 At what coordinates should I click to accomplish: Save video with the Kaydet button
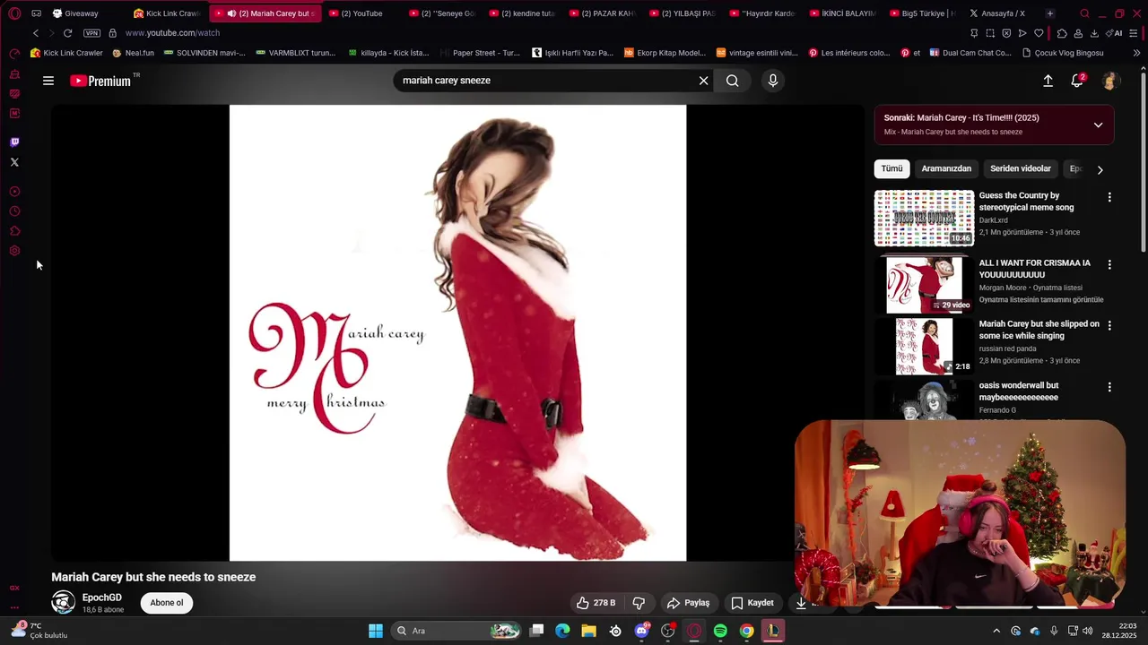752,603
